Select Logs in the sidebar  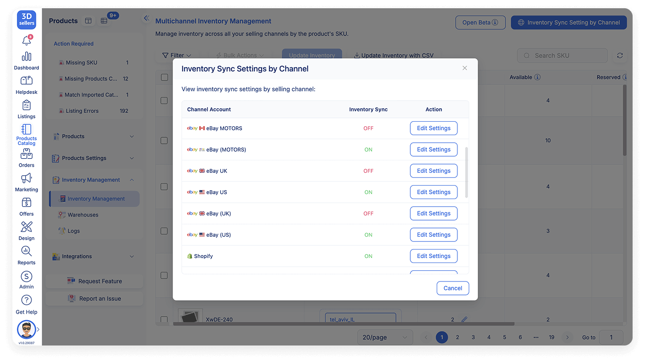(73, 231)
